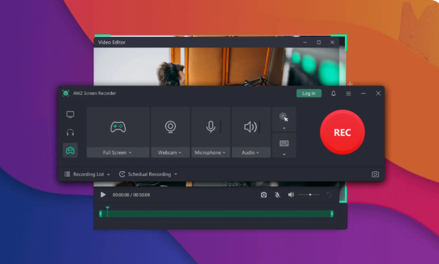Start recording with the REC button
This screenshot has width=439, height=264.
342,132
